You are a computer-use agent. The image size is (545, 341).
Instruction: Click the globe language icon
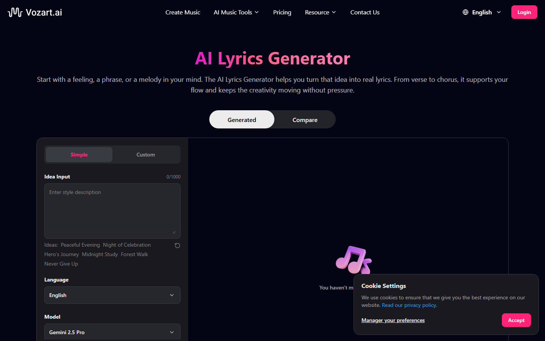pyautogui.click(x=465, y=12)
